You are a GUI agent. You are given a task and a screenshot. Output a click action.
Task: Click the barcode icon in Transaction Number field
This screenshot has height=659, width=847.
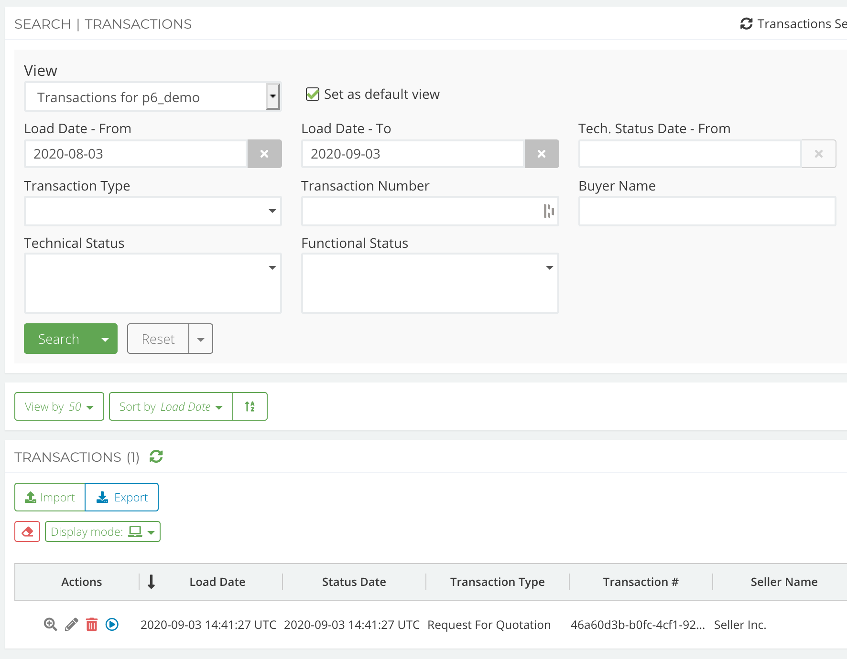(x=549, y=211)
